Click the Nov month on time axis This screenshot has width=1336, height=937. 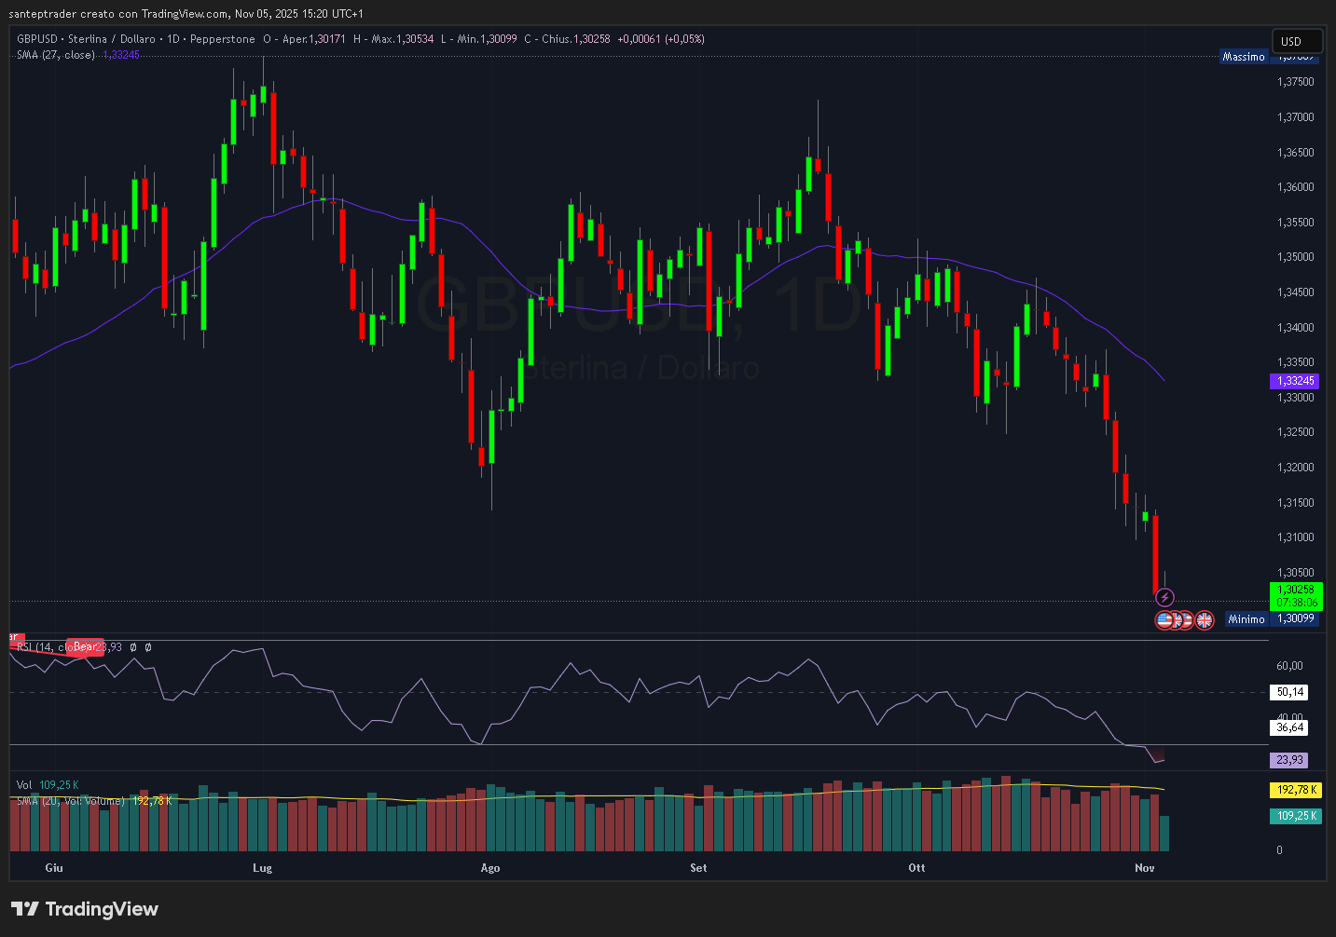[x=1145, y=868]
